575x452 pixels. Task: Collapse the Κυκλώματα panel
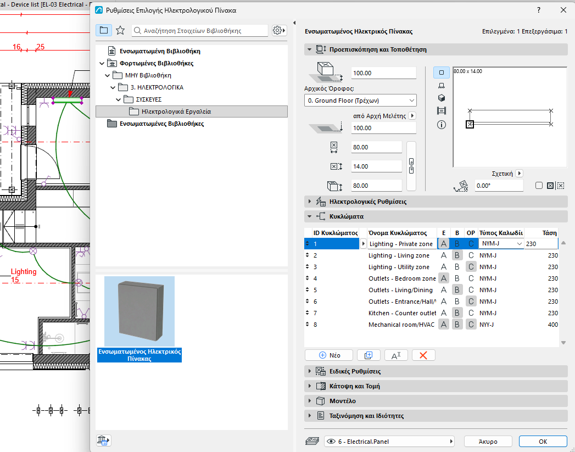pos(310,216)
